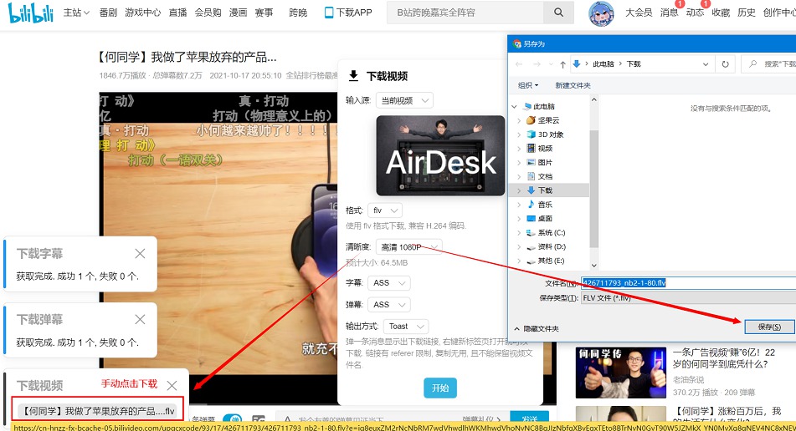
Task: Open the 何同学传 recommended video thumbnail
Action: click(621, 373)
